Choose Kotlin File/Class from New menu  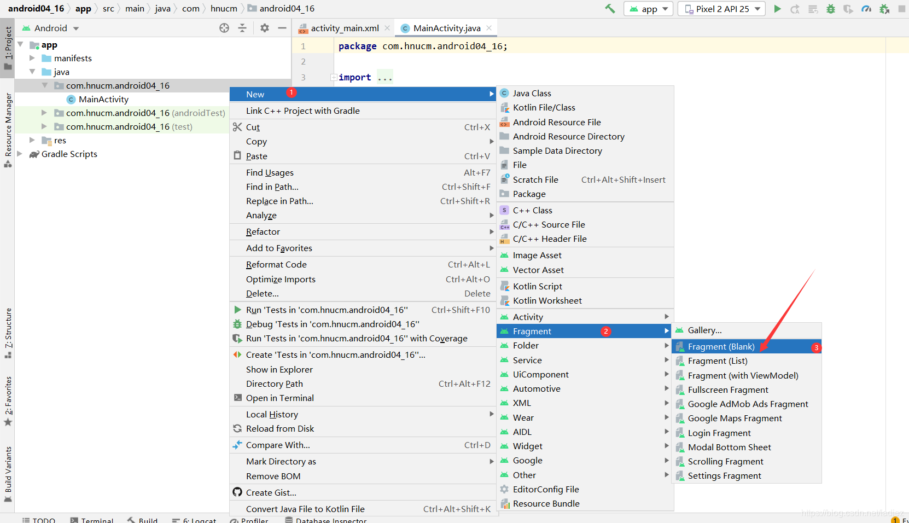click(x=585, y=107)
